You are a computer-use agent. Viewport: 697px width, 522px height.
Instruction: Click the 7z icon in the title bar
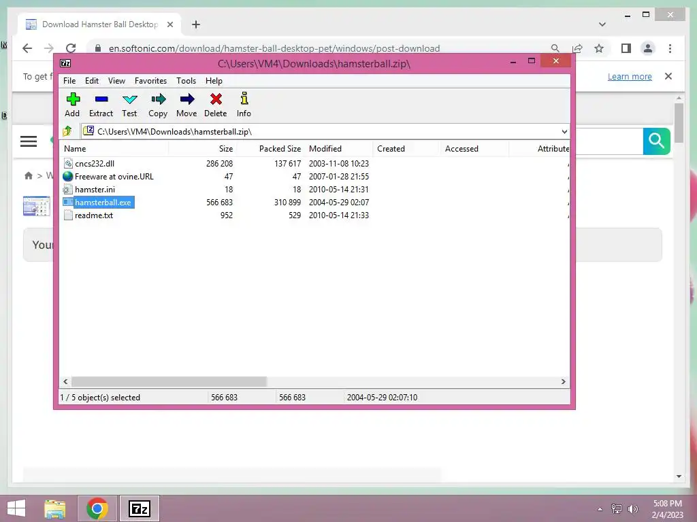(65, 63)
